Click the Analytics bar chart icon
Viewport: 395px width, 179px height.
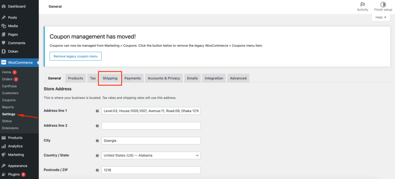coord(4,146)
